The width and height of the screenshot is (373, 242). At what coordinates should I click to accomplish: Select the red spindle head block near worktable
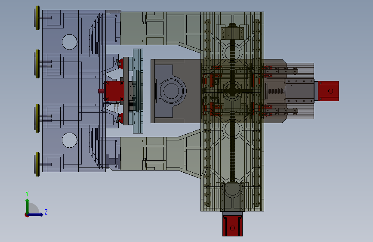tap(114, 91)
